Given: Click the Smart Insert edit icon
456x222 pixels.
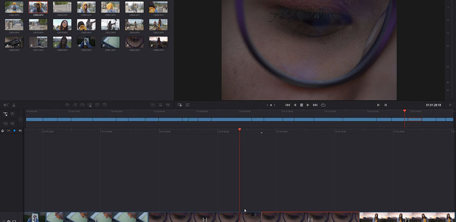Looking at the screenshot, I should click(x=67, y=105).
